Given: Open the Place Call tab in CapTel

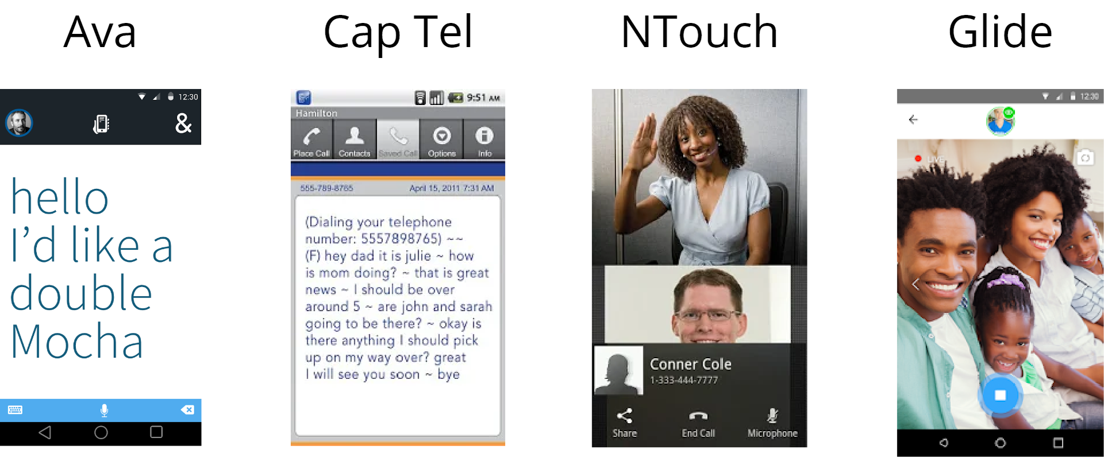Looking at the screenshot, I should (x=312, y=140).
